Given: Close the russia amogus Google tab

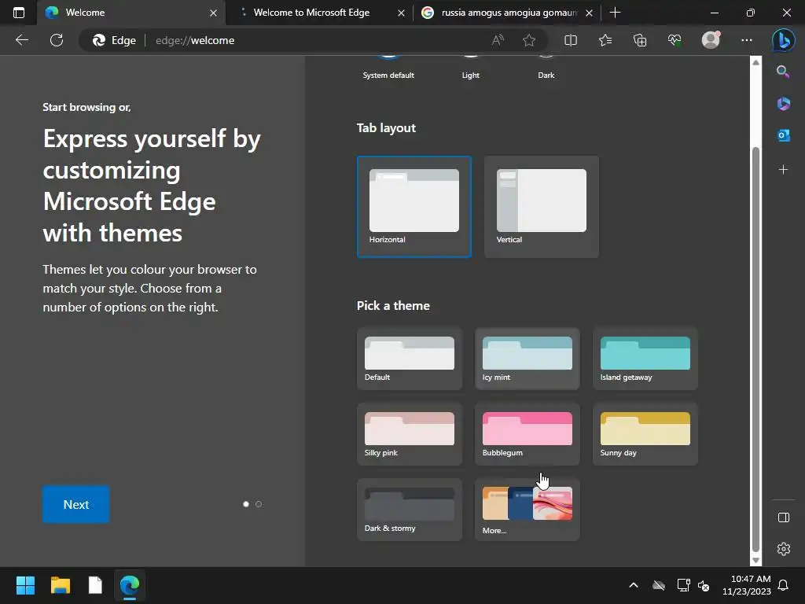Looking at the screenshot, I should click(589, 13).
